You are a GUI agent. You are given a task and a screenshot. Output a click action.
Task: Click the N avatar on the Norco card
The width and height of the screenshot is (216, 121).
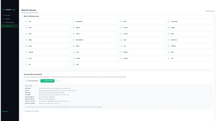tap(26, 46)
